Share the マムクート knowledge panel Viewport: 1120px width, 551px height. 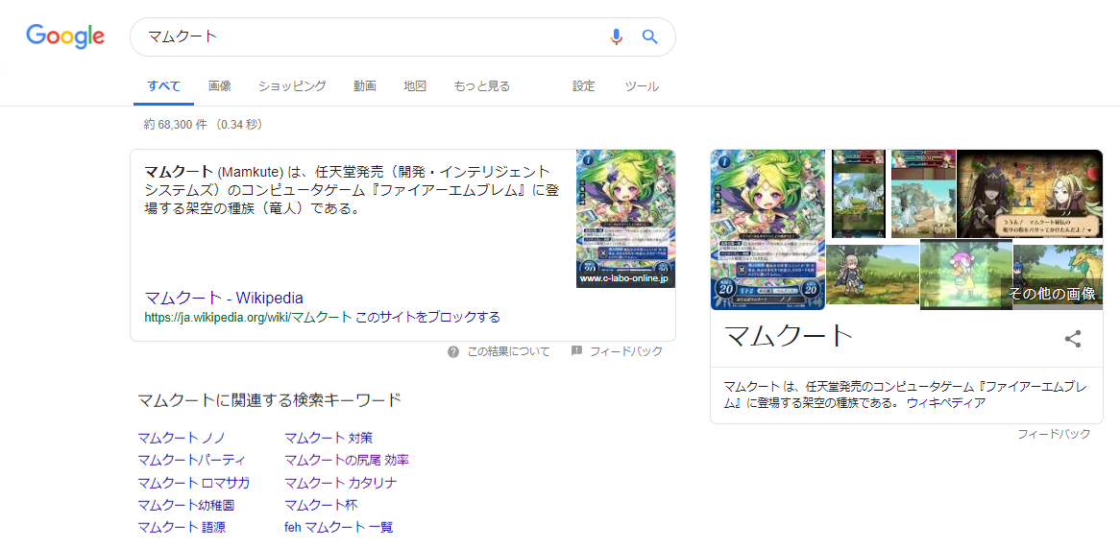tap(1073, 339)
